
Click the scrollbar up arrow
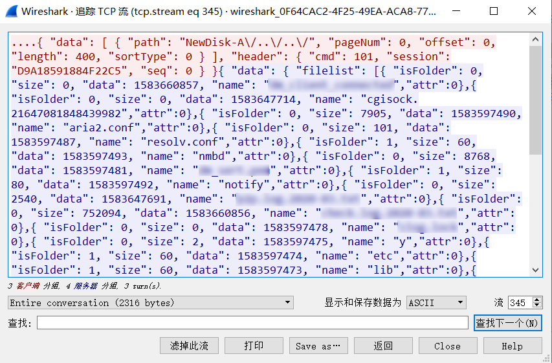coord(536,39)
